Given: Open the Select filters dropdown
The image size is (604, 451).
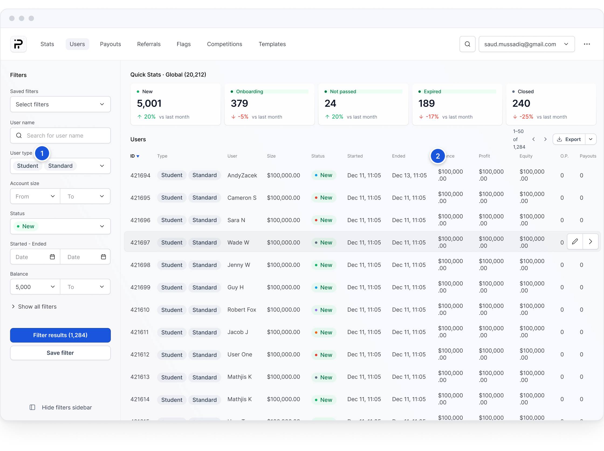Looking at the screenshot, I should coord(60,104).
